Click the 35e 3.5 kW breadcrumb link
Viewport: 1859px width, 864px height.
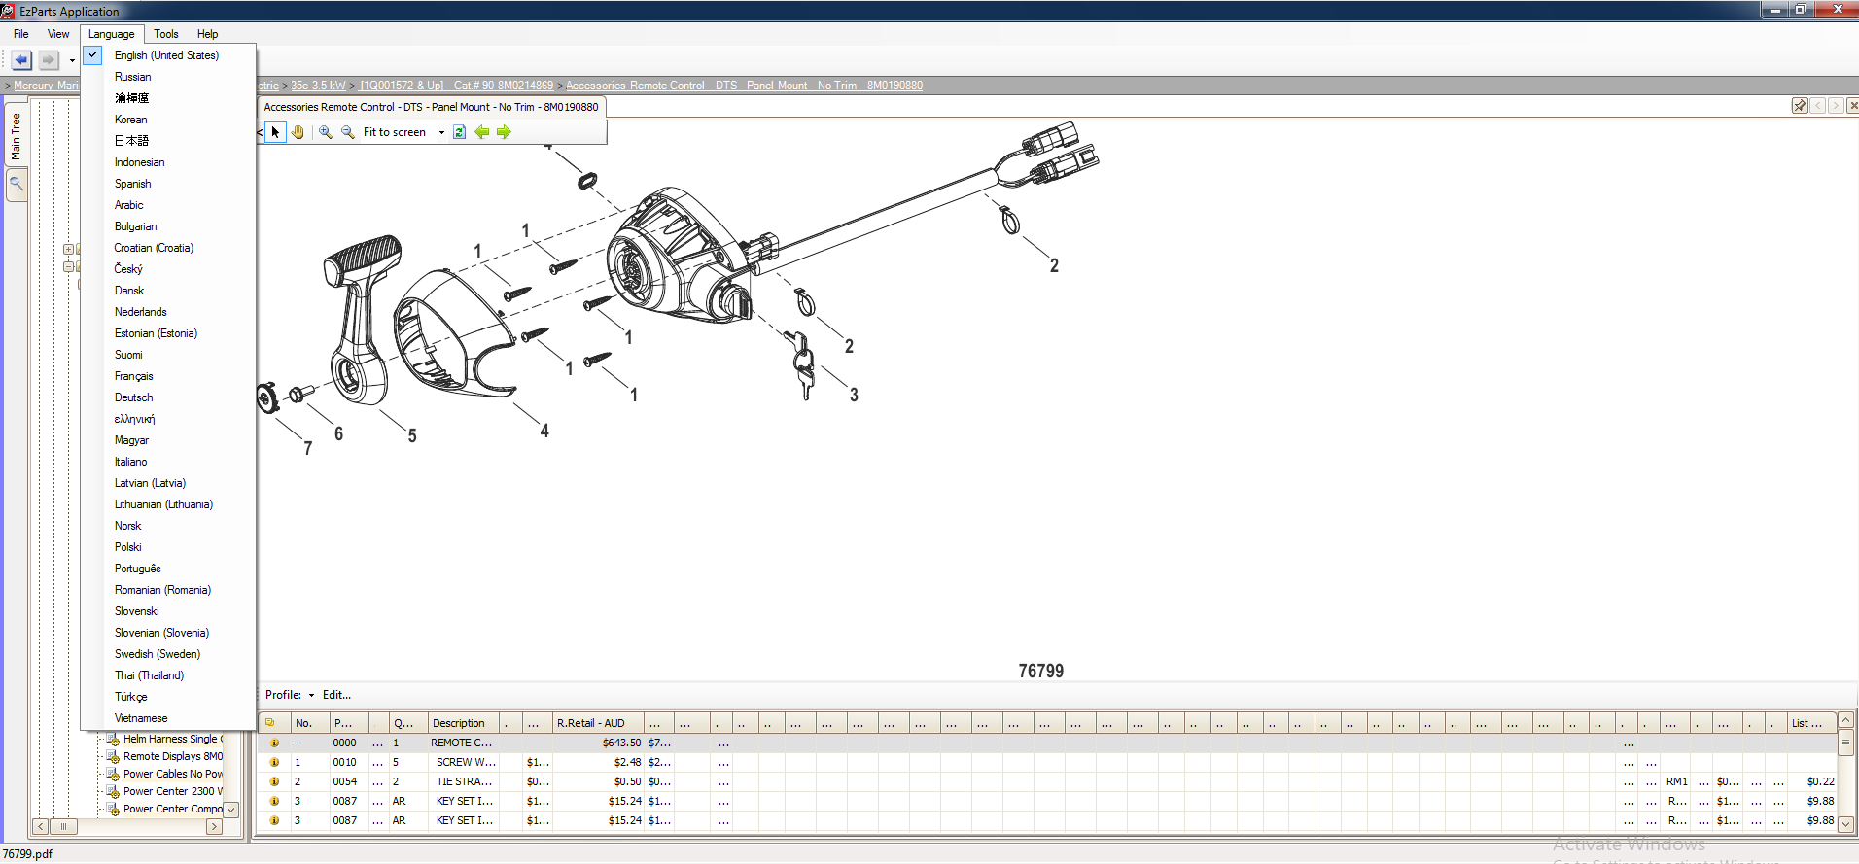click(318, 86)
